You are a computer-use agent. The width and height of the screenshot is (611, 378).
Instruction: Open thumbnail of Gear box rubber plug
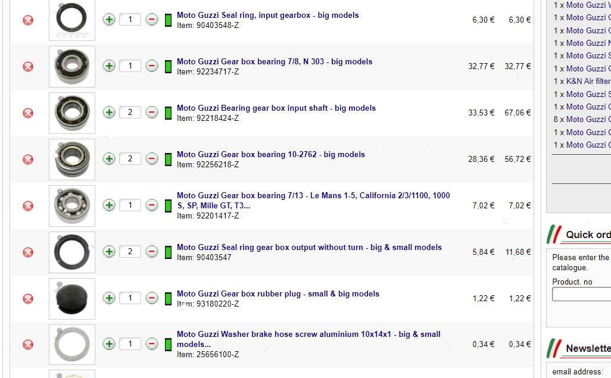coord(72,298)
